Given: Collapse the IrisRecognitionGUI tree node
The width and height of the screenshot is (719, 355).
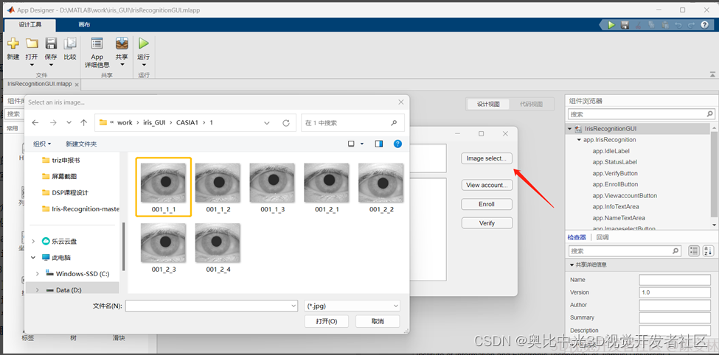Looking at the screenshot, I should (570, 129).
